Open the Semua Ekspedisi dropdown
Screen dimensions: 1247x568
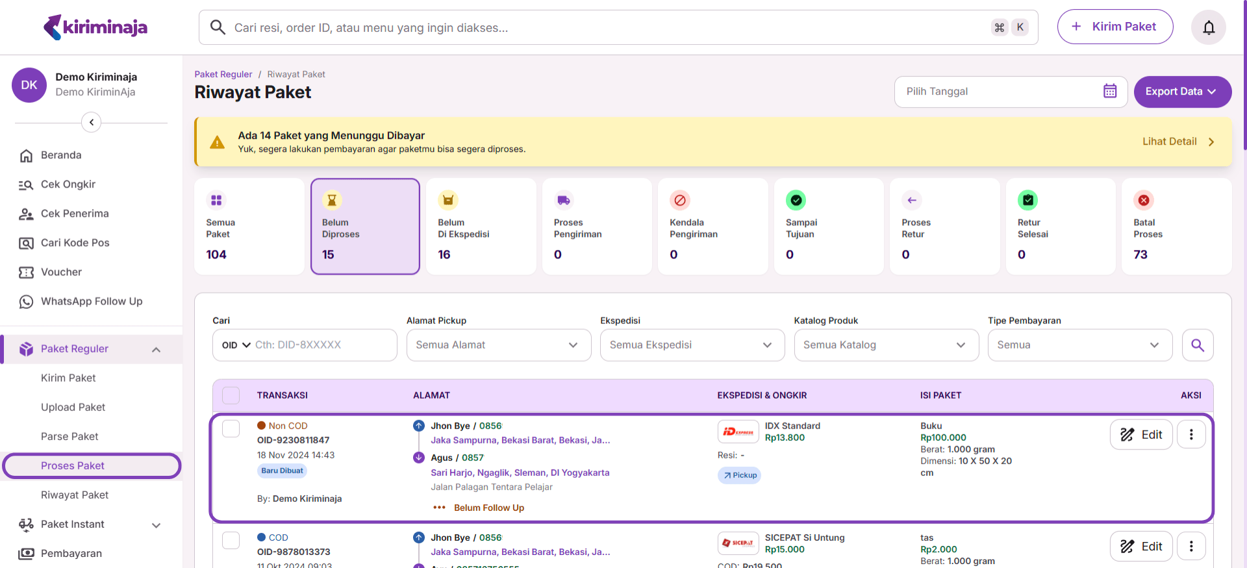[x=692, y=345]
